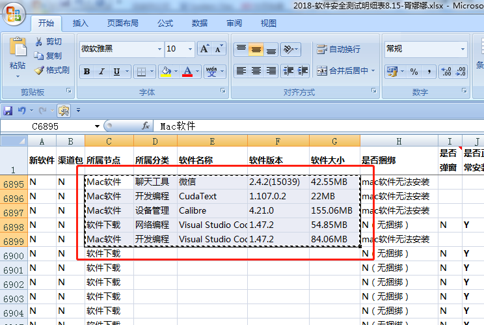Switch to the 插入 (Insert) tab
Screen dimensions: 484x325
coord(81,23)
